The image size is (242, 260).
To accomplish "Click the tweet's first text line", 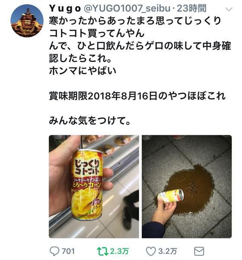I will (x=135, y=21).
